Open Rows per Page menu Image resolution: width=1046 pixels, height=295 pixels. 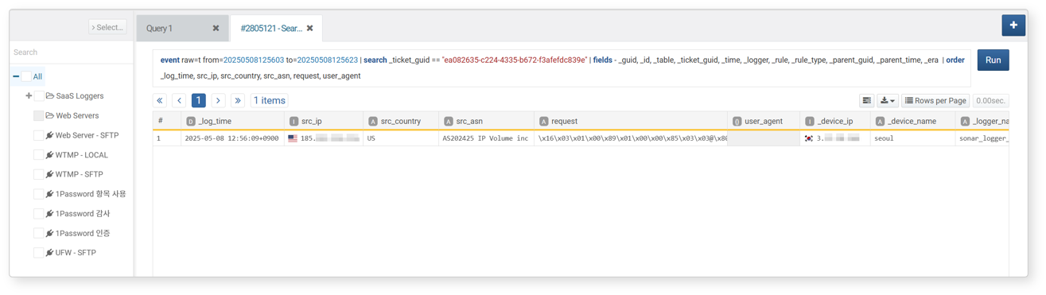(x=935, y=101)
